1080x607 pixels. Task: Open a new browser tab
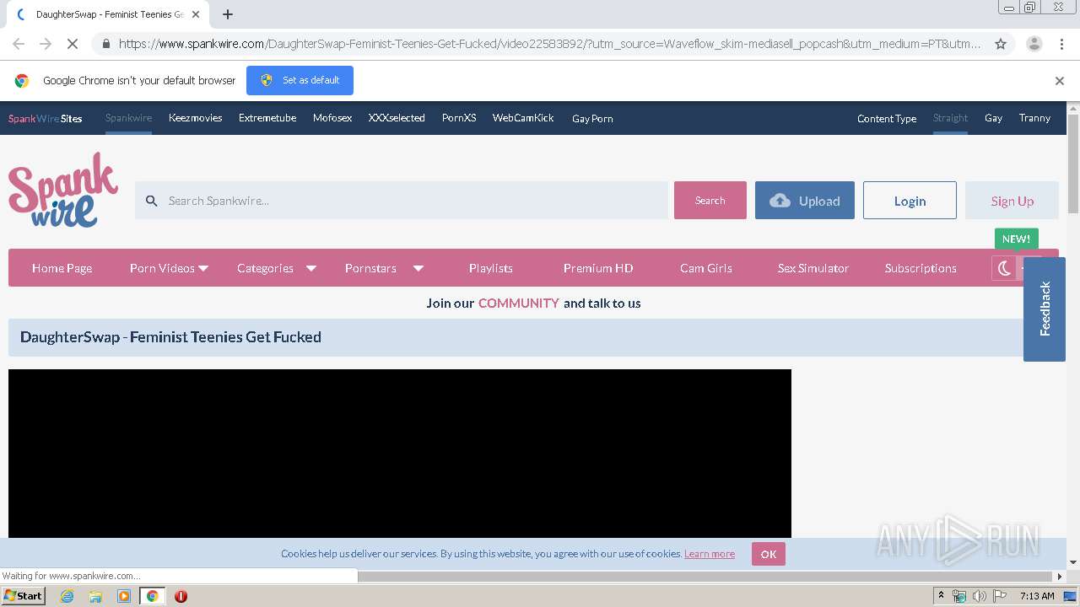point(228,14)
